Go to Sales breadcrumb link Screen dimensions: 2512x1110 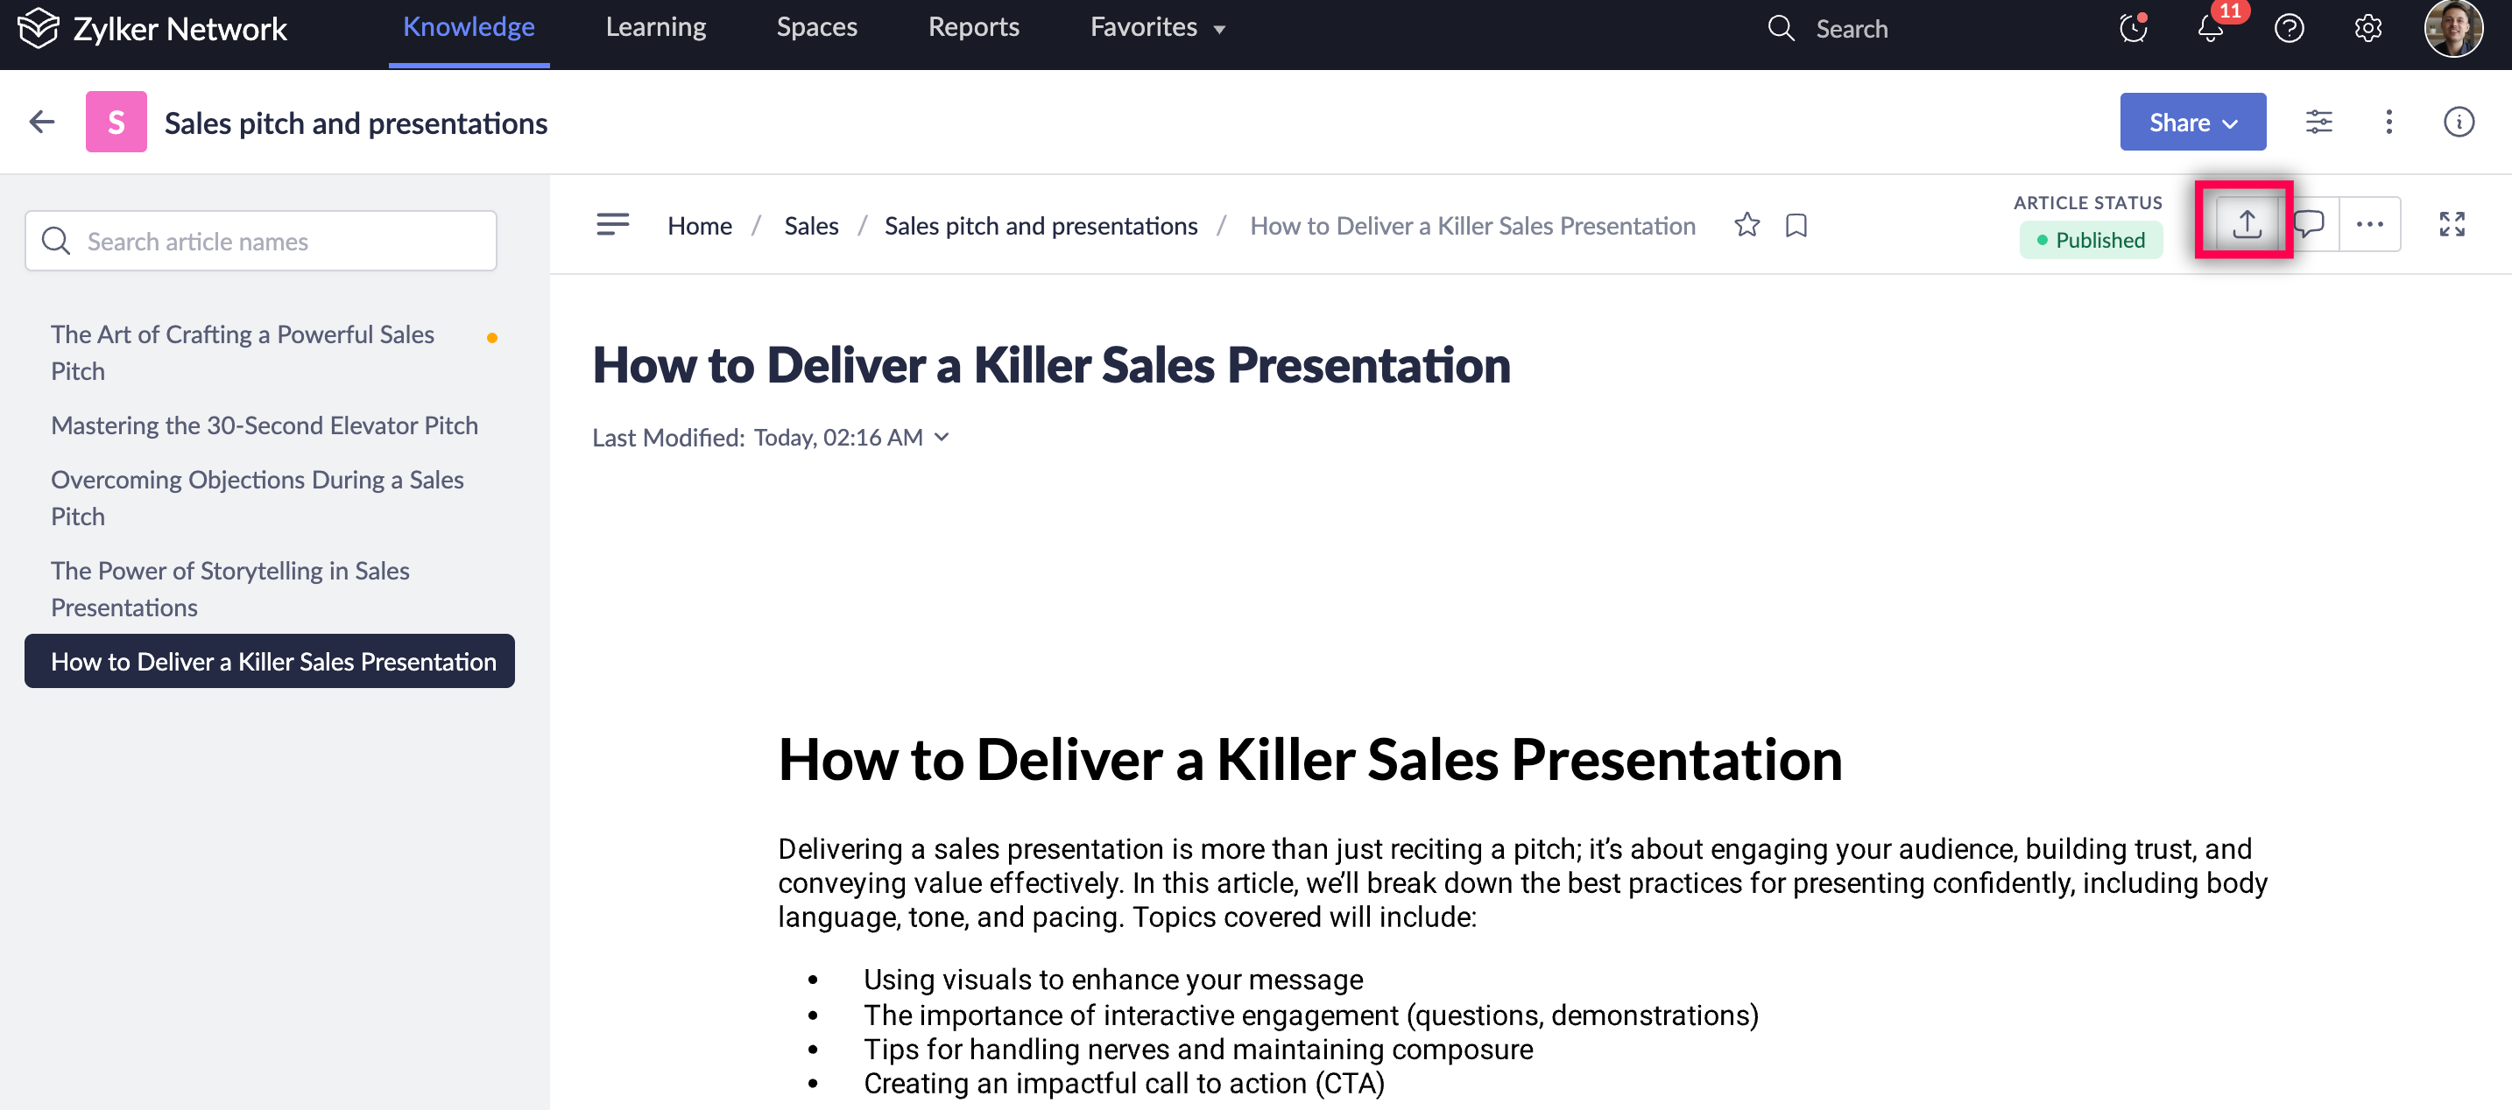coord(810,226)
